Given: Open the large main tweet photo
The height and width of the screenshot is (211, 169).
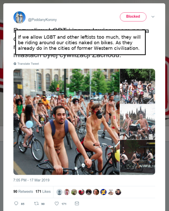Looking at the screenshot, I should pos(67,122).
